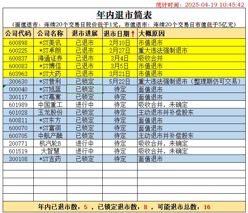
Task: Select the 公司代码 header cell
Action: (x=18, y=33)
